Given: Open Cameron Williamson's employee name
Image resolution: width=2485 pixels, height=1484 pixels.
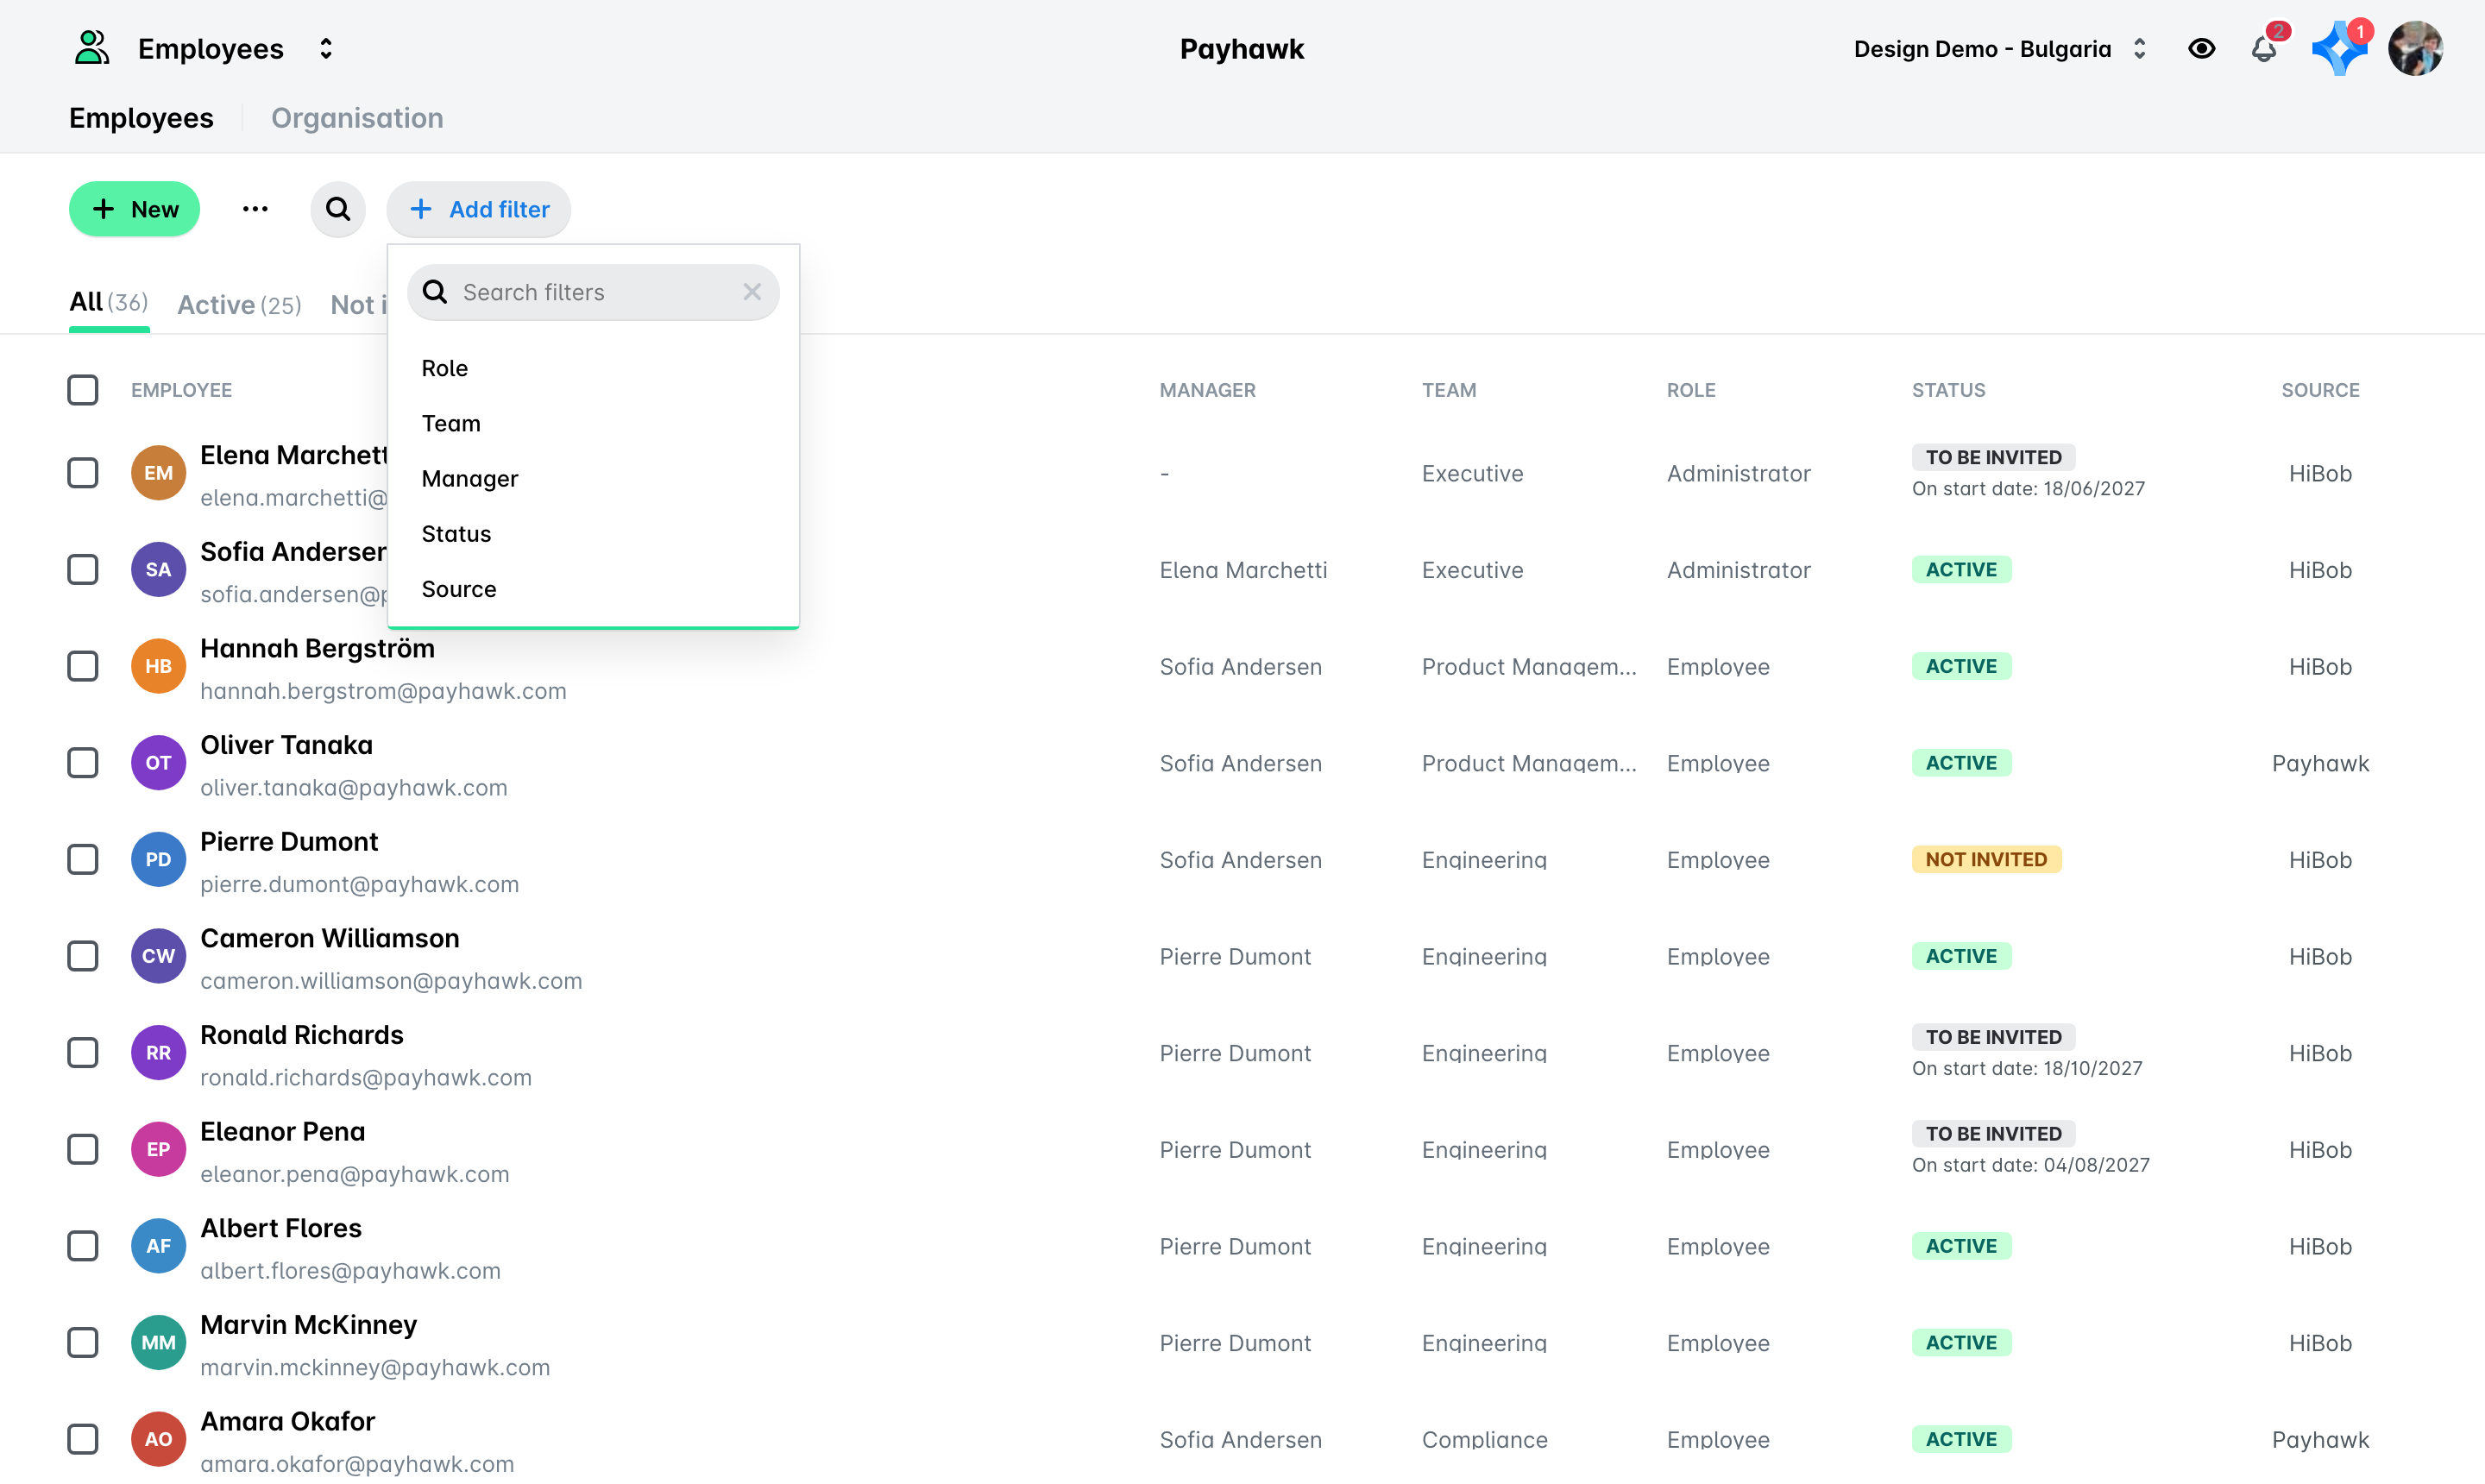Looking at the screenshot, I should (330, 938).
